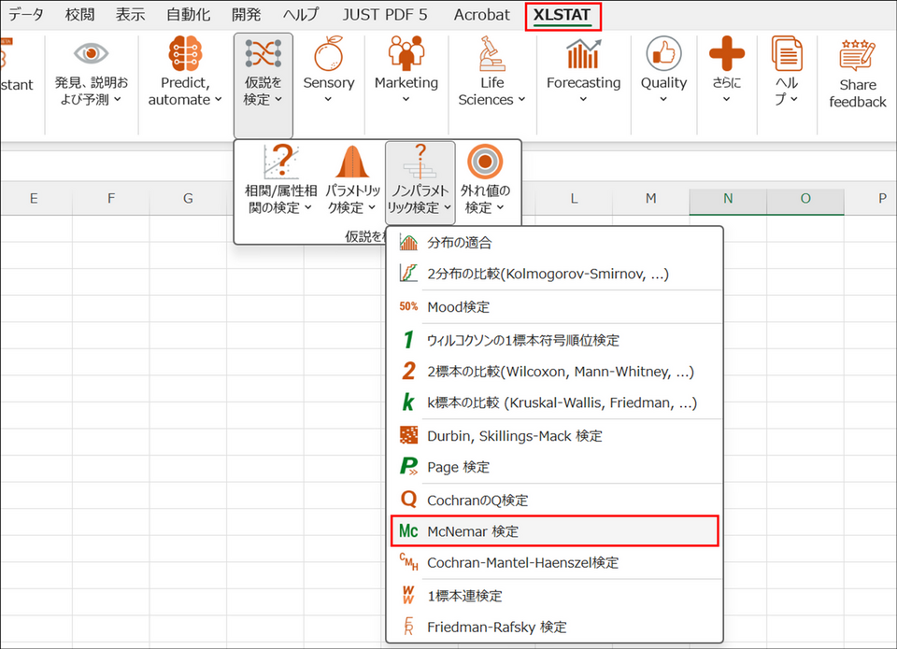Image resolution: width=897 pixels, height=649 pixels.
Task: Click column header G
Action: [188, 198]
